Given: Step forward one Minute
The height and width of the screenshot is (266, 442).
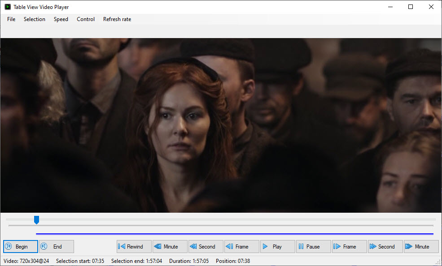Looking at the screenshot, I should [x=421, y=247].
